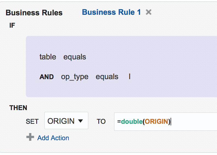
Task: Select the table field in the first condition
Action: [48, 57]
